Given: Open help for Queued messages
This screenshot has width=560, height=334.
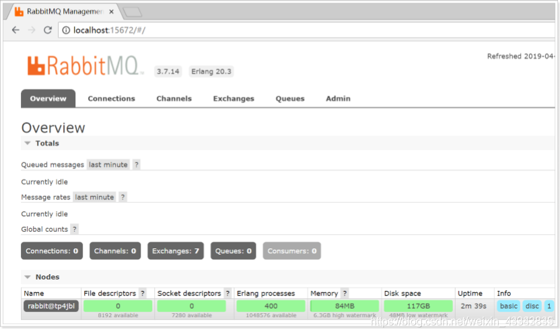Looking at the screenshot, I should 137,165.
